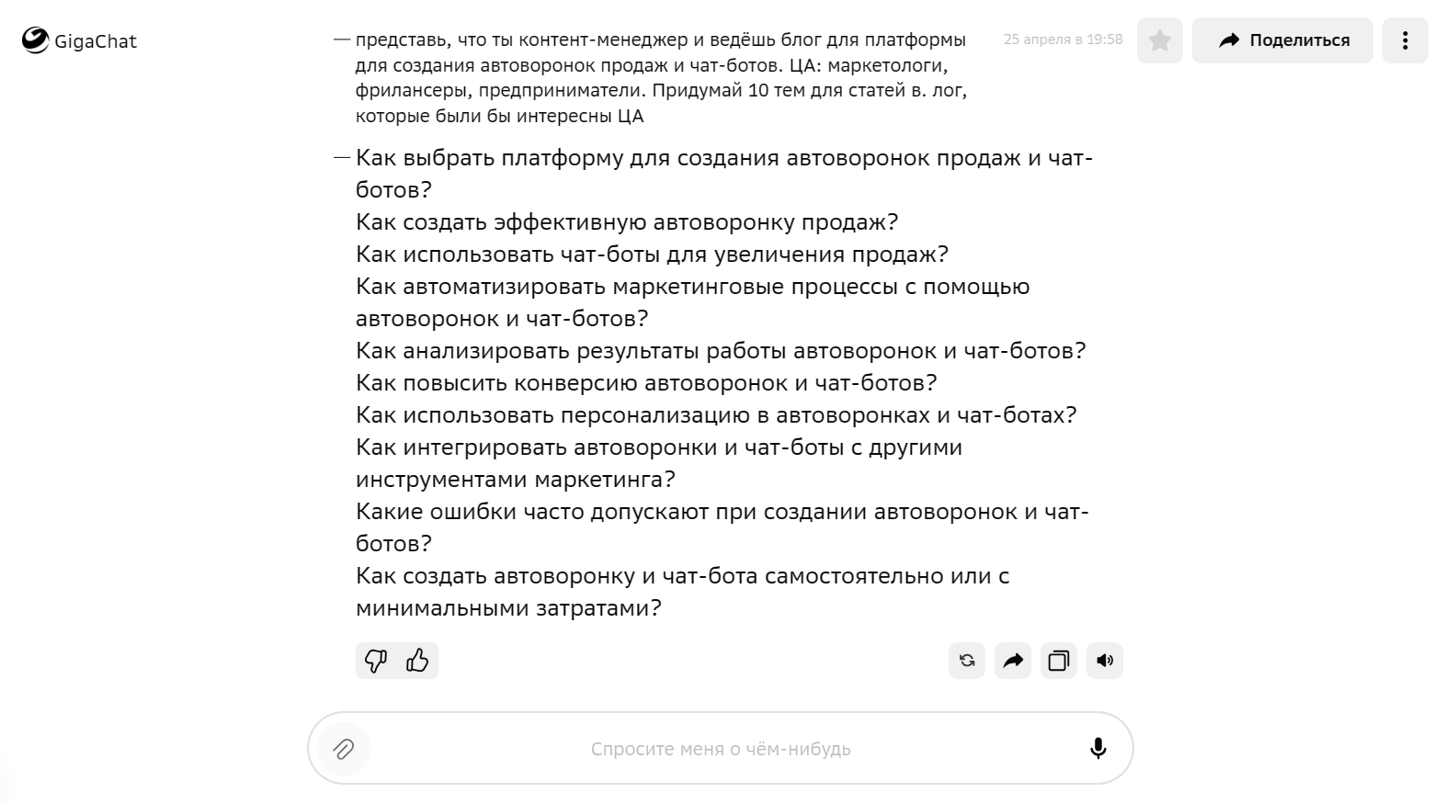This screenshot has height=804, width=1433.
Task: Like the response with thumbs up
Action: 417,661
